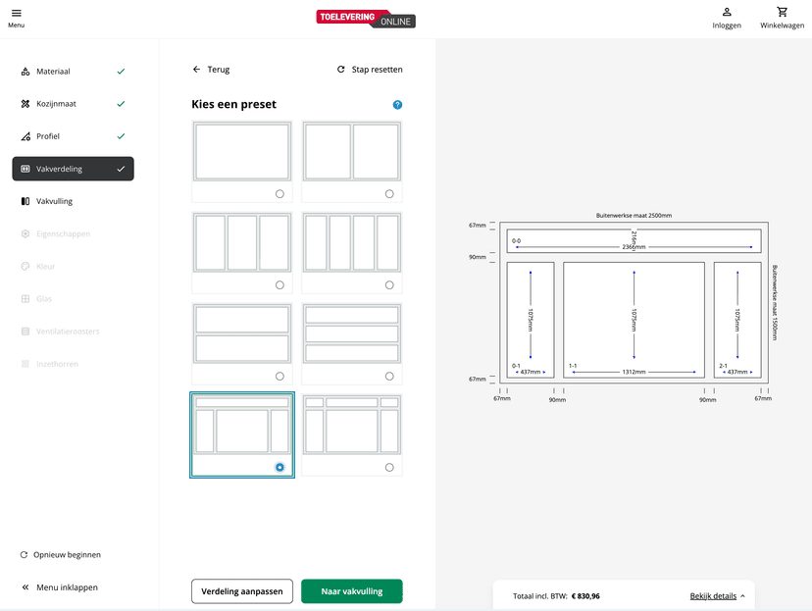Select the three horizontal rows preset radio

tap(389, 377)
